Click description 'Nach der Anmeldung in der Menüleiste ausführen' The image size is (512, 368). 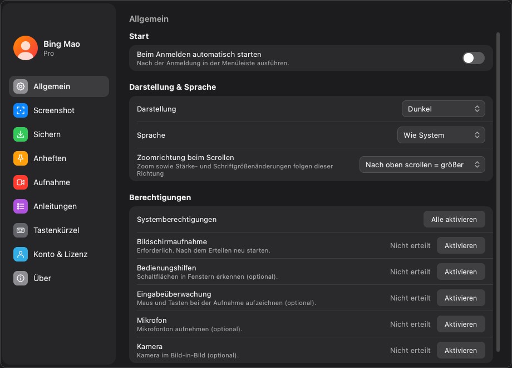[x=213, y=63]
